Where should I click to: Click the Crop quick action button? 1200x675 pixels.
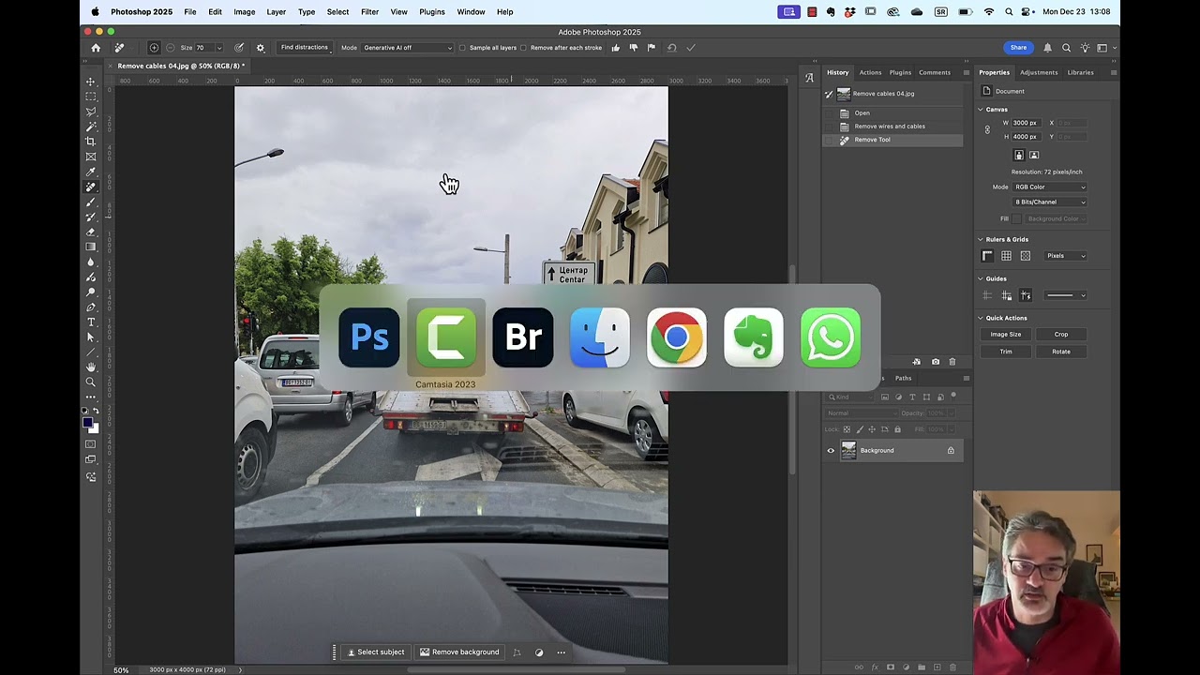coord(1061,334)
